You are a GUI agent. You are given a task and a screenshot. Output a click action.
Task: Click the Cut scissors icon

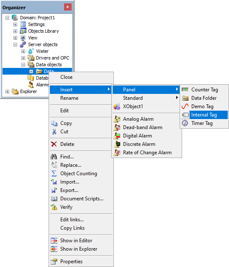pos(54,132)
